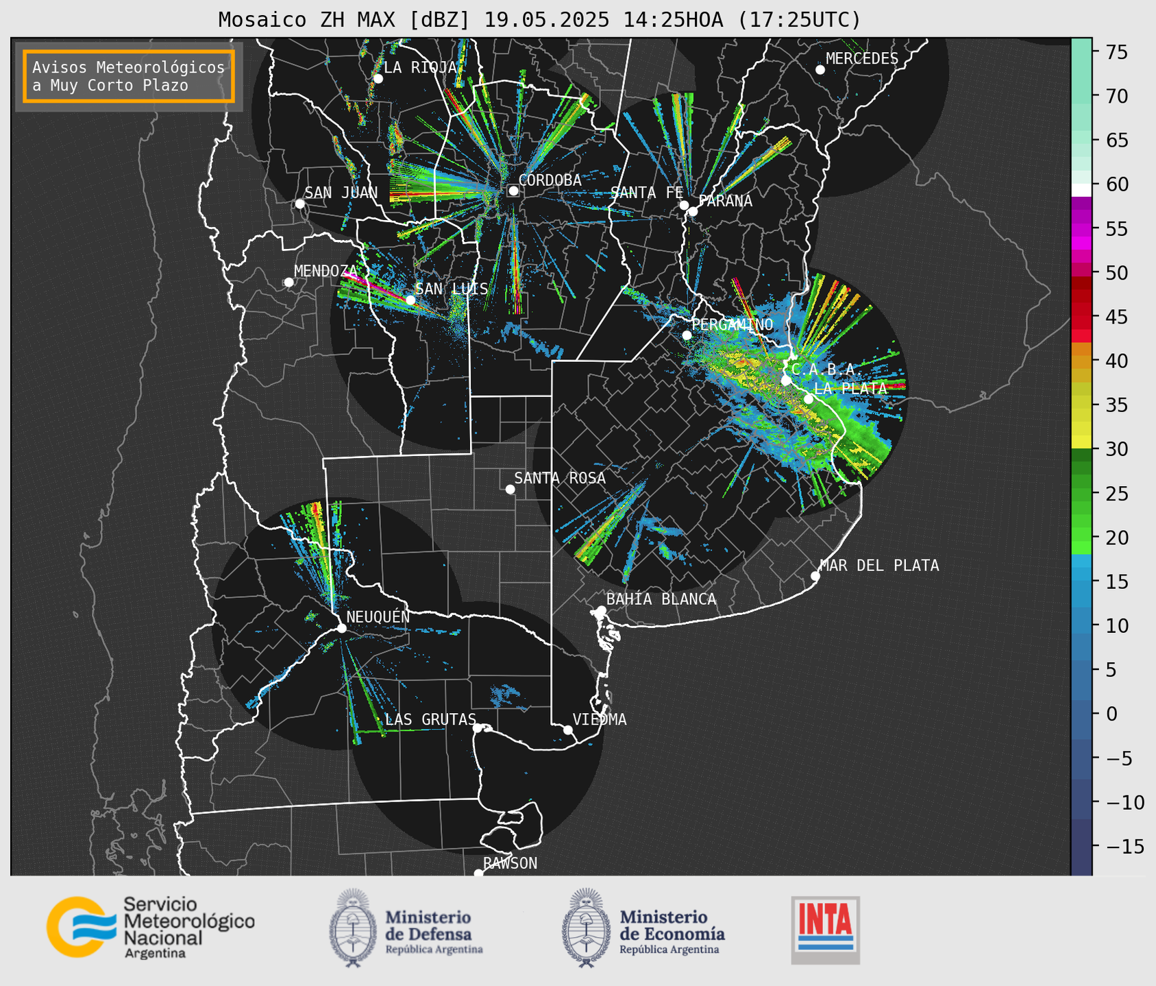
Task: Click the 25 dBZ green band on colorbar
Action: (x=1081, y=493)
